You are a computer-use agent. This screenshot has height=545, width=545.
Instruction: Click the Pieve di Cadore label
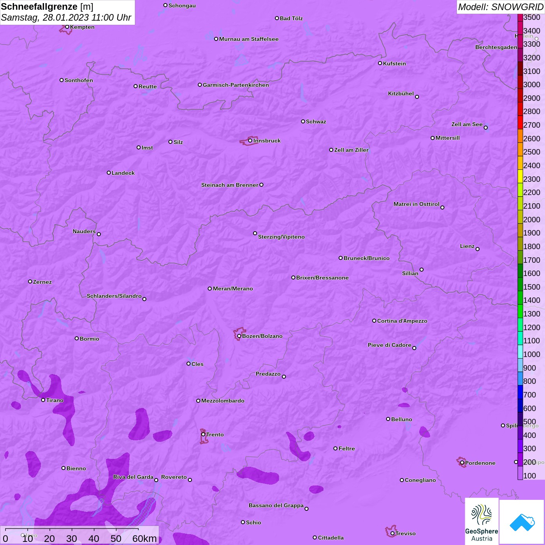coord(390,345)
